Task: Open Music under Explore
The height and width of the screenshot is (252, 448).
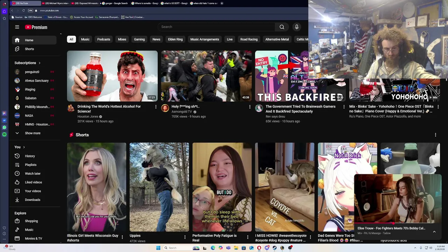Action: (34, 230)
